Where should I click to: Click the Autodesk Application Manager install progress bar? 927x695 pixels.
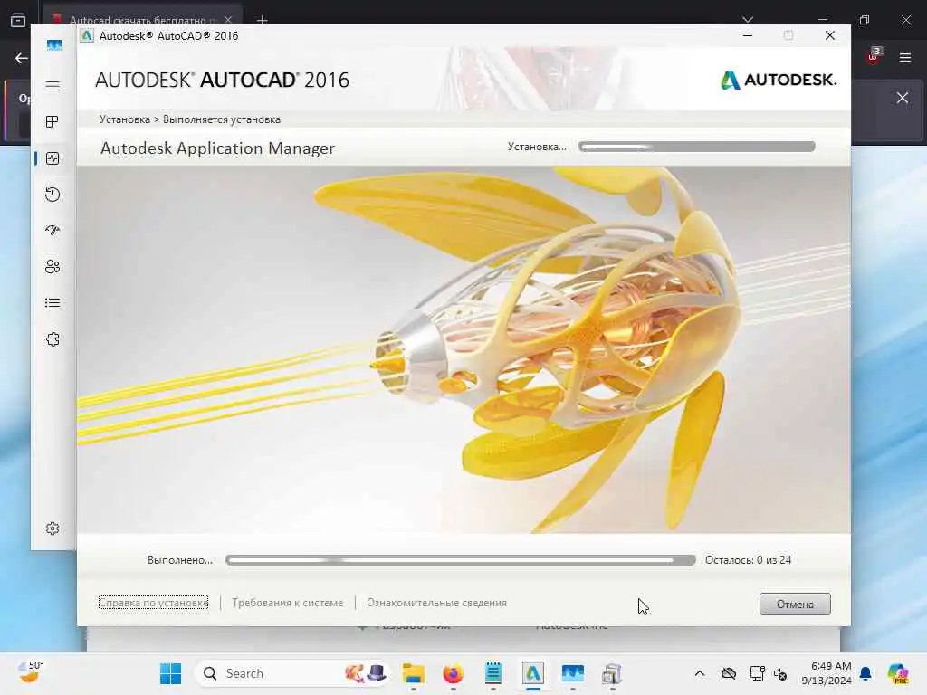click(697, 147)
